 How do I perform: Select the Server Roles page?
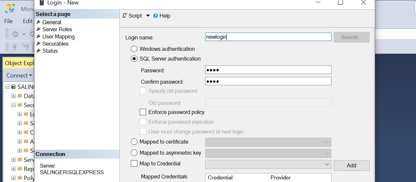(x=57, y=29)
